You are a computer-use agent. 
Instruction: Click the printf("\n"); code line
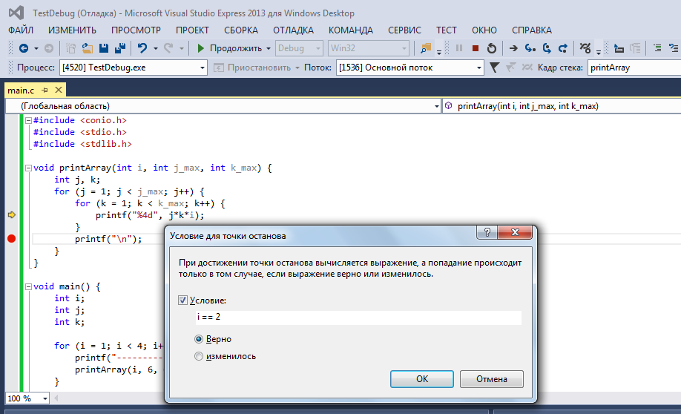(x=108, y=238)
